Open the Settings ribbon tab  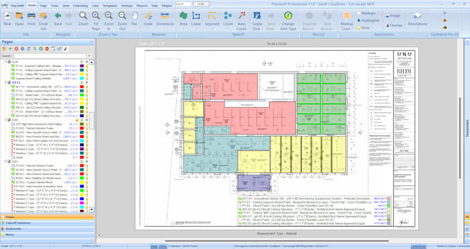point(127,6)
